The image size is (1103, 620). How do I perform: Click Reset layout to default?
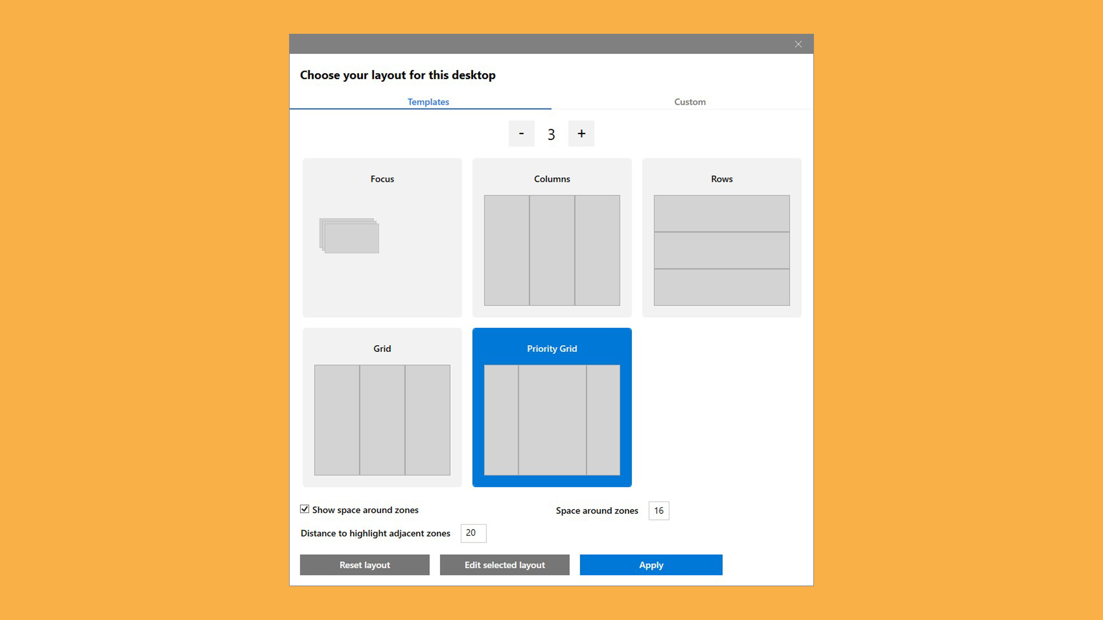tap(364, 564)
